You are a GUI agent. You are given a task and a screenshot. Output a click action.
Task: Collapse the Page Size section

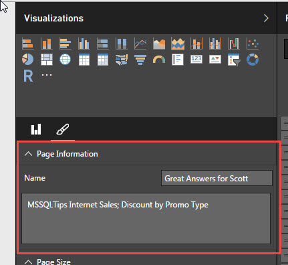28,262
